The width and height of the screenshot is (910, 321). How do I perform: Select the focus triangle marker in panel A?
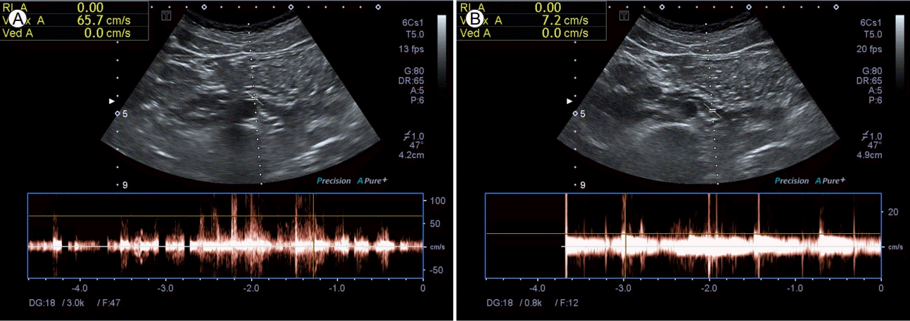tap(112, 101)
